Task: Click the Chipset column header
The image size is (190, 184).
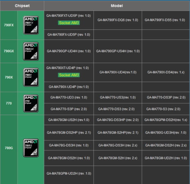Action: click(x=22, y=6)
